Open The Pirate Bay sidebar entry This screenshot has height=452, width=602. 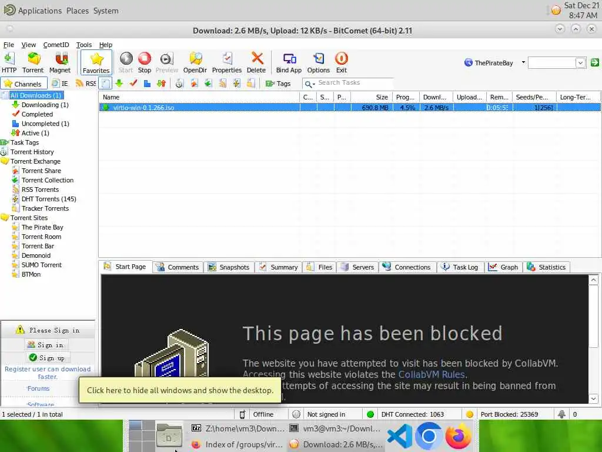pyautogui.click(x=42, y=227)
